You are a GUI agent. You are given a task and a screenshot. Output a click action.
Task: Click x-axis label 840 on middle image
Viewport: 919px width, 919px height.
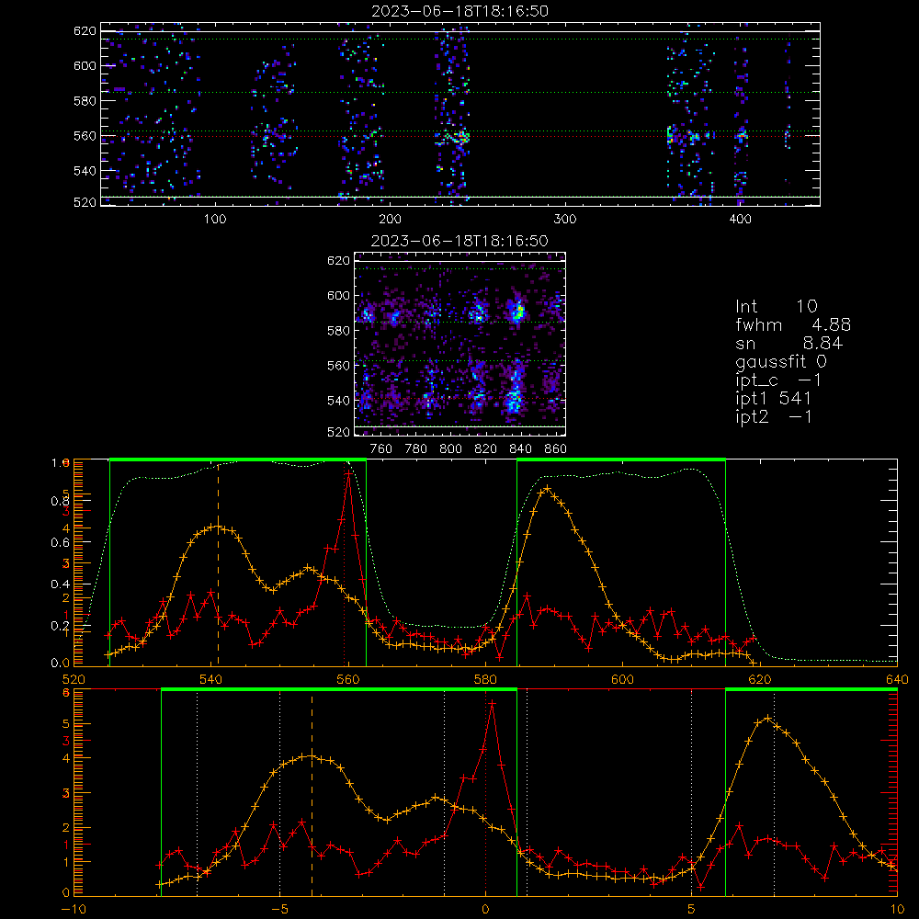520,449
